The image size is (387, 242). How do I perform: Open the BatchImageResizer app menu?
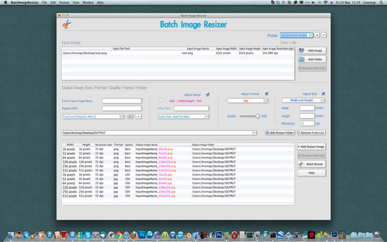click(x=25, y=3)
